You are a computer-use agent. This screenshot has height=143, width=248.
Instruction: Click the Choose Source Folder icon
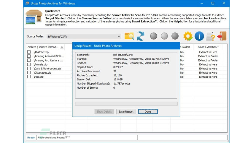[x=129, y=36]
